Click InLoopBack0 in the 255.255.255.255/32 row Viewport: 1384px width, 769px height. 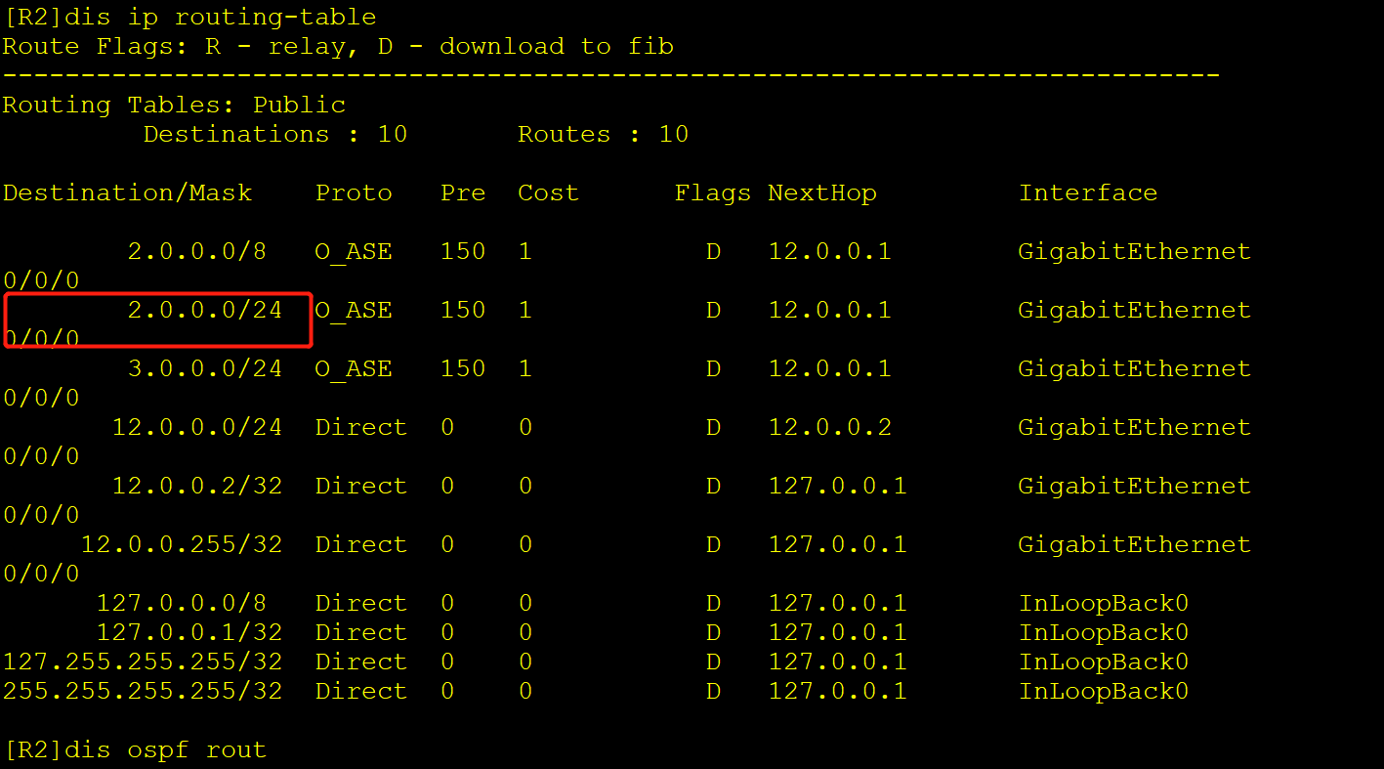[1104, 691]
